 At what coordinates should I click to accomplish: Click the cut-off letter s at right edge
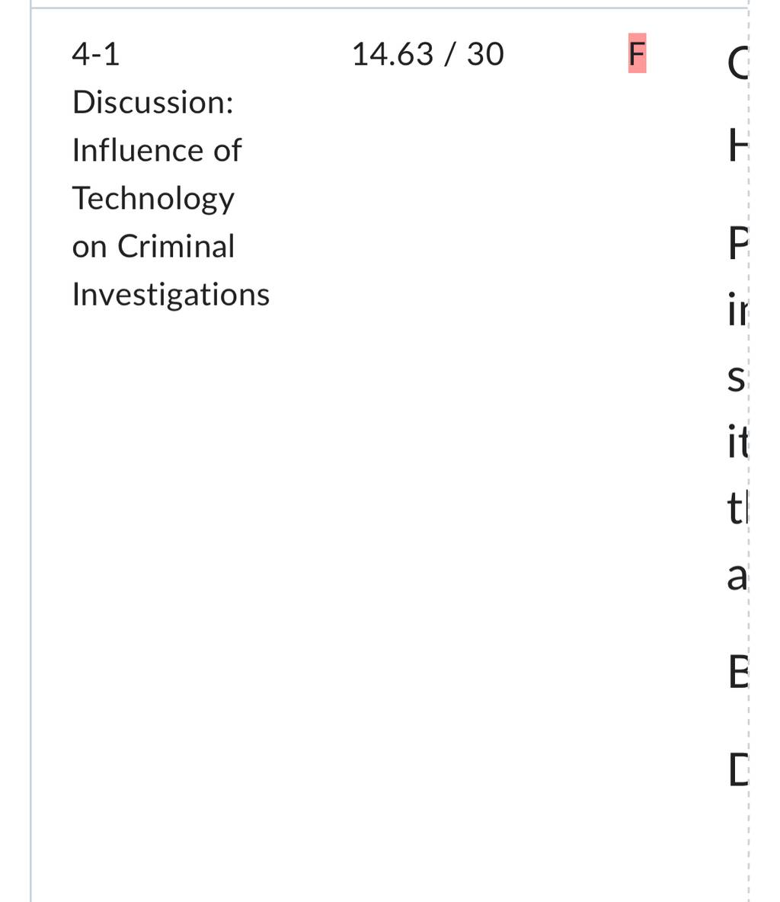click(737, 379)
